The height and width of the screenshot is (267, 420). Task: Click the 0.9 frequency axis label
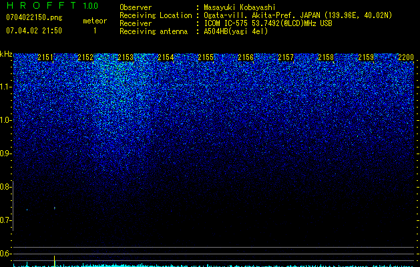coord(5,154)
